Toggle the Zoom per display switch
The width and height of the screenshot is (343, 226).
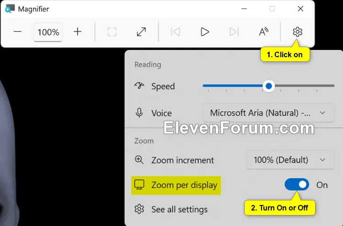click(297, 185)
